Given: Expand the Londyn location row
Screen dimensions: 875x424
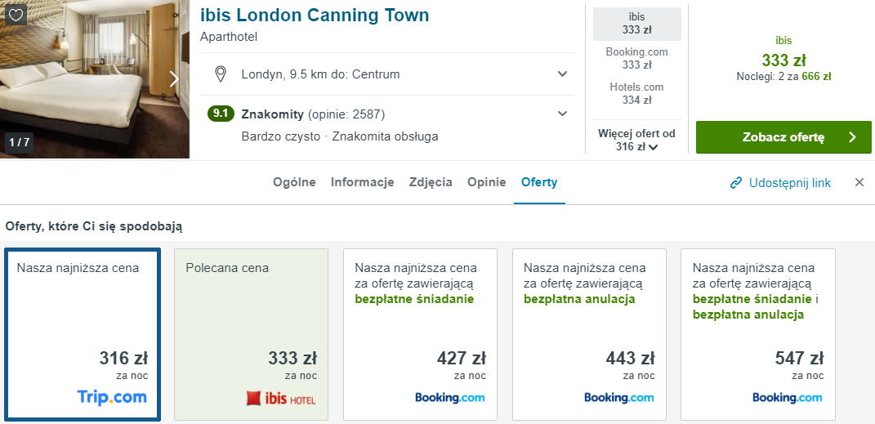Looking at the screenshot, I should click(x=562, y=74).
